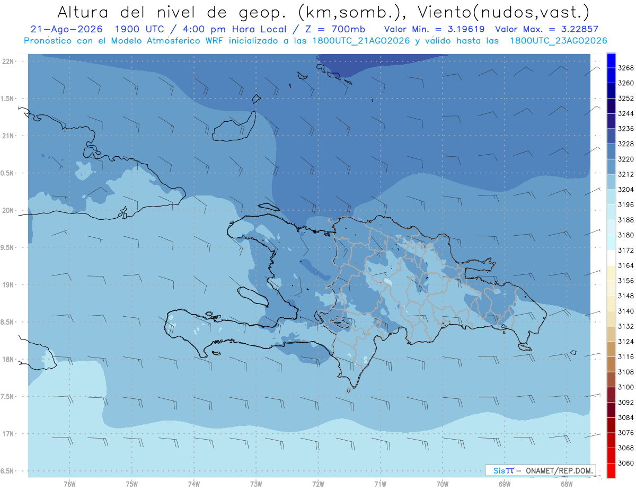
Task: Click the 3204 legend value
Action: pos(625,190)
